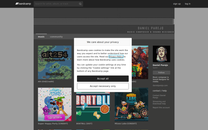Open the sign up link
Screen dimensions: 208x130
click(x=177, y=4)
